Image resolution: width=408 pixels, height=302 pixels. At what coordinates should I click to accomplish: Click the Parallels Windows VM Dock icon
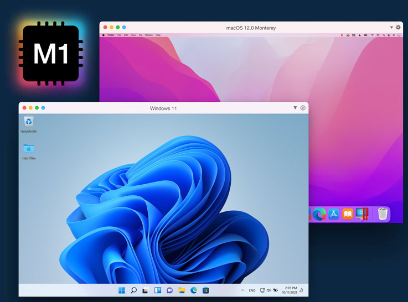(x=362, y=214)
